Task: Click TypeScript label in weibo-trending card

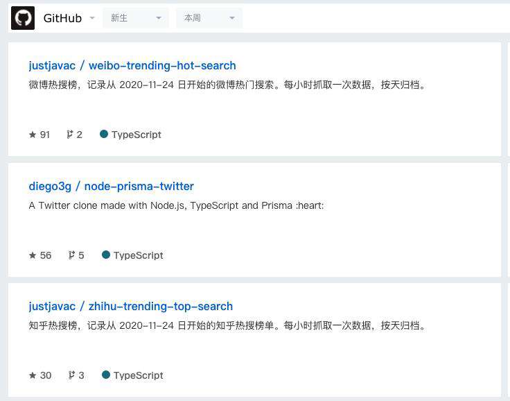Action: [x=137, y=135]
